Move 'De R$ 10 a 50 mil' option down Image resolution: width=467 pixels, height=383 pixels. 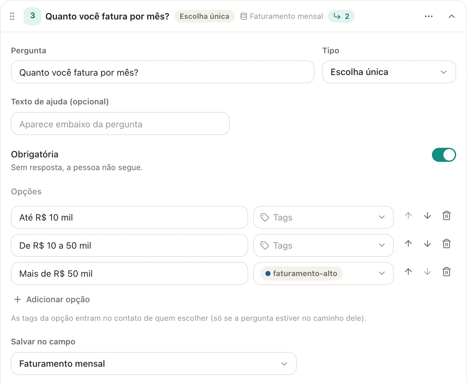pos(427,244)
